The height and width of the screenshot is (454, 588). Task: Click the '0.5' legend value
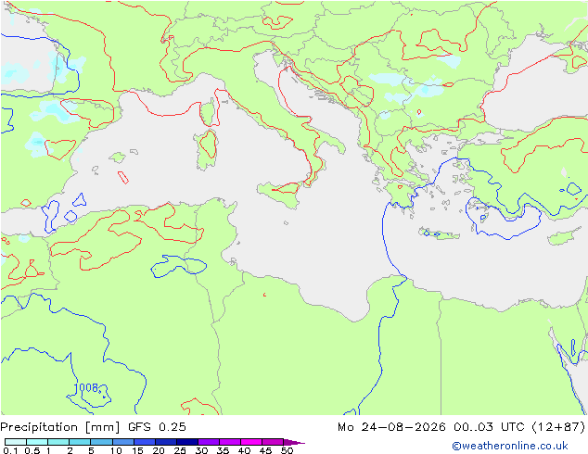coord(32,450)
